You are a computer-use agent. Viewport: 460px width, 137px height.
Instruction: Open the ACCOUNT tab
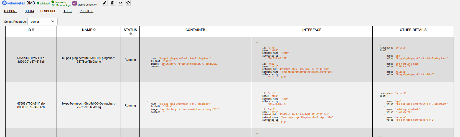tap(10, 11)
